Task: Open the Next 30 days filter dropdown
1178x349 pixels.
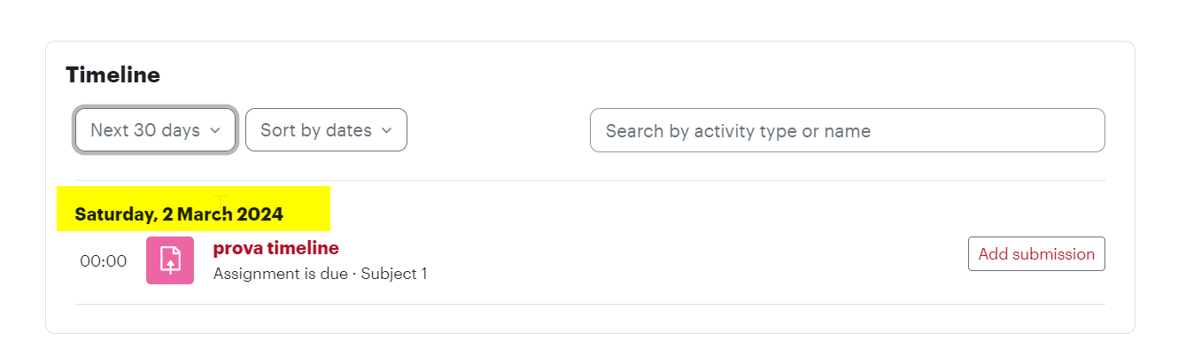Action: (156, 130)
